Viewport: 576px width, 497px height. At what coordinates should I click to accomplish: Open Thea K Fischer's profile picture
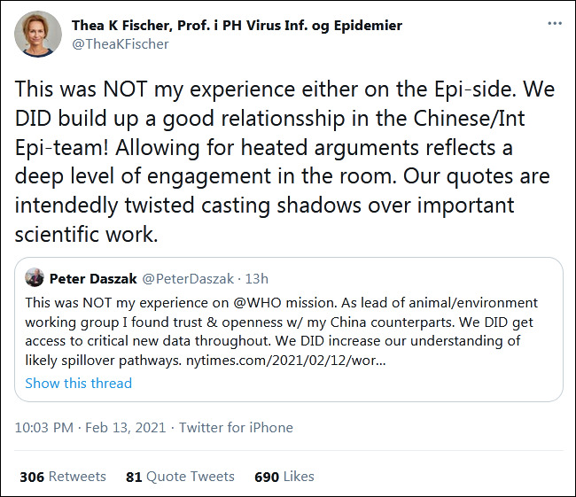(38, 35)
